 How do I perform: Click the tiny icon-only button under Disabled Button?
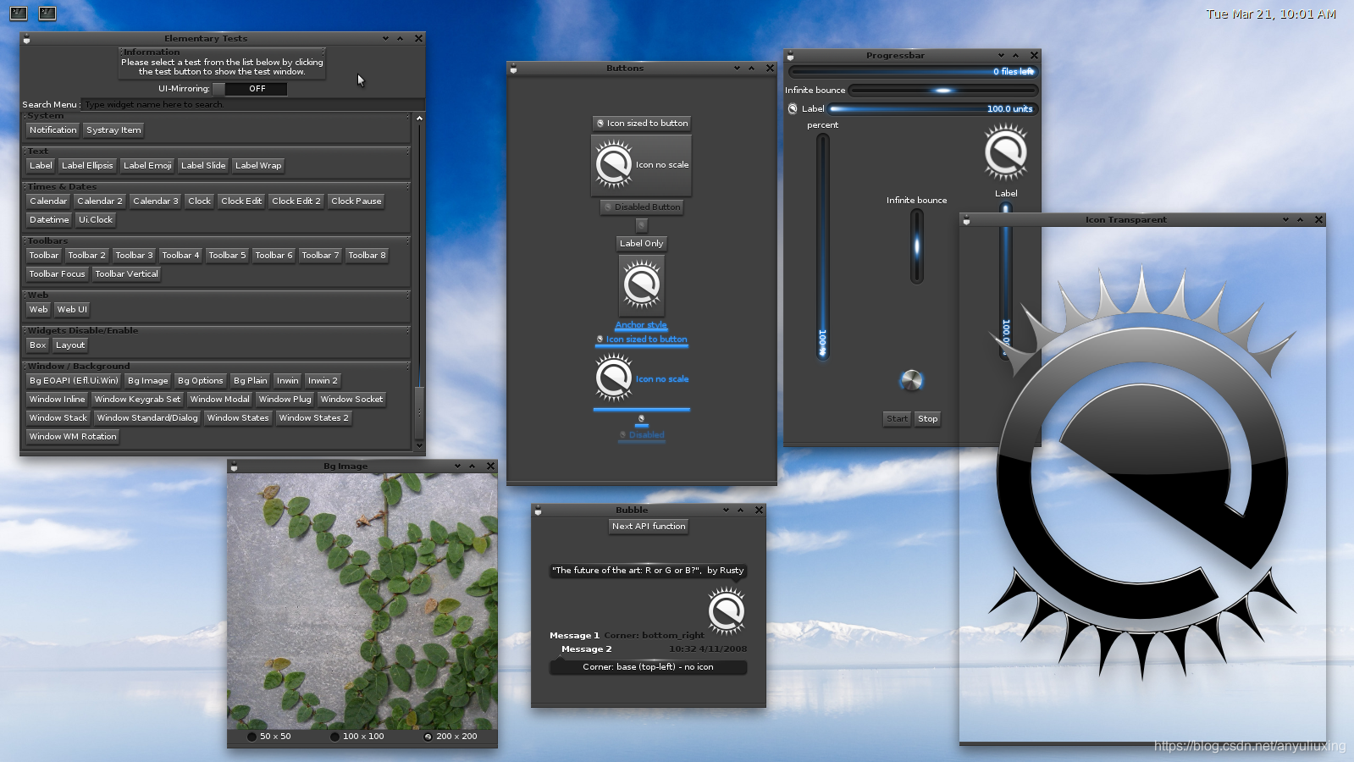(641, 225)
